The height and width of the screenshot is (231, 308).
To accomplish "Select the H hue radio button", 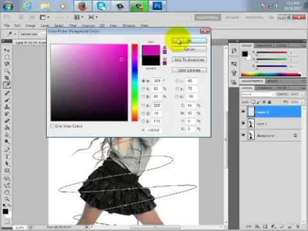I will (x=144, y=81).
